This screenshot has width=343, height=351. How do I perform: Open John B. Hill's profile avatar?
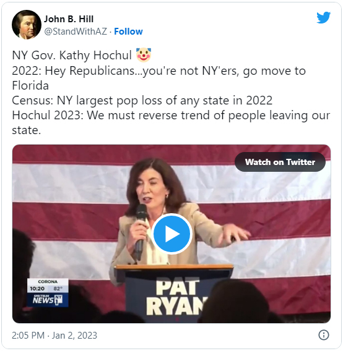pyautogui.click(x=27, y=25)
